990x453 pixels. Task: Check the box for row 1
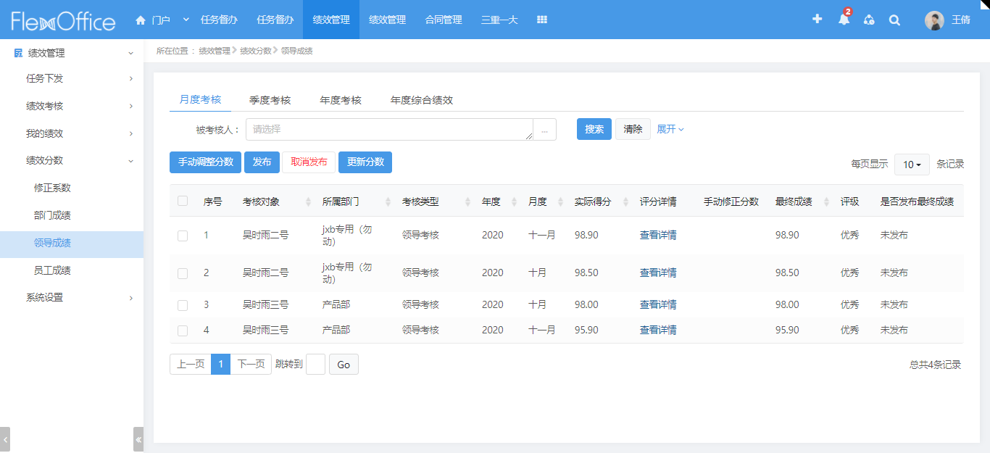183,236
